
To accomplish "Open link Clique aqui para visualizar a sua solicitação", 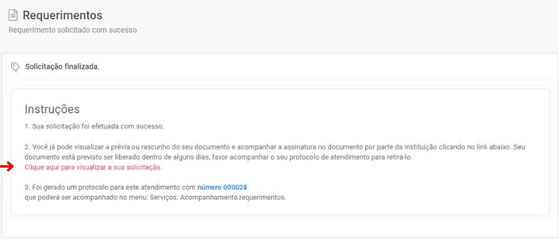I will click(x=93, y=168).
